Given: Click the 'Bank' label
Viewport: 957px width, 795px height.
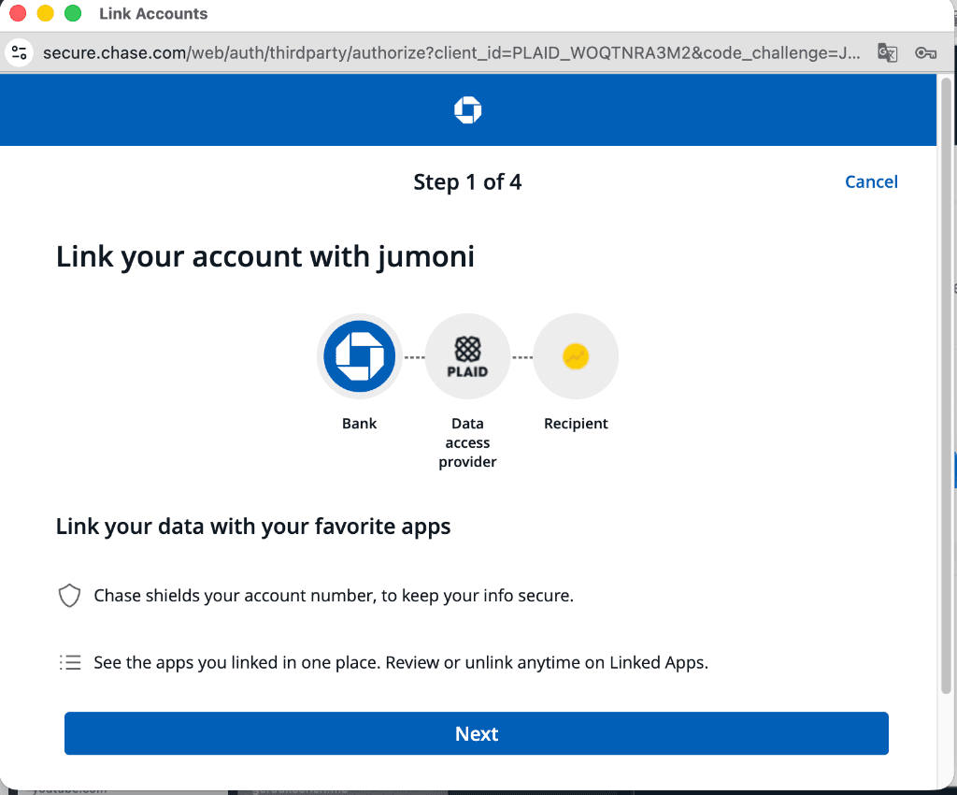Looking at the screenshot, I should click(360, 423).
